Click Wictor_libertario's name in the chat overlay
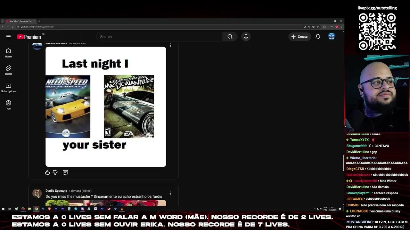The height and width of the screenshot is (230, 410). [x=363, y=158]
